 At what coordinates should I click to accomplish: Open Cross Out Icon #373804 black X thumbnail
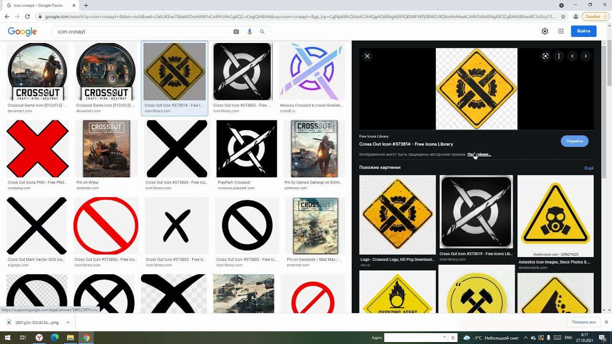coord(177,149)
